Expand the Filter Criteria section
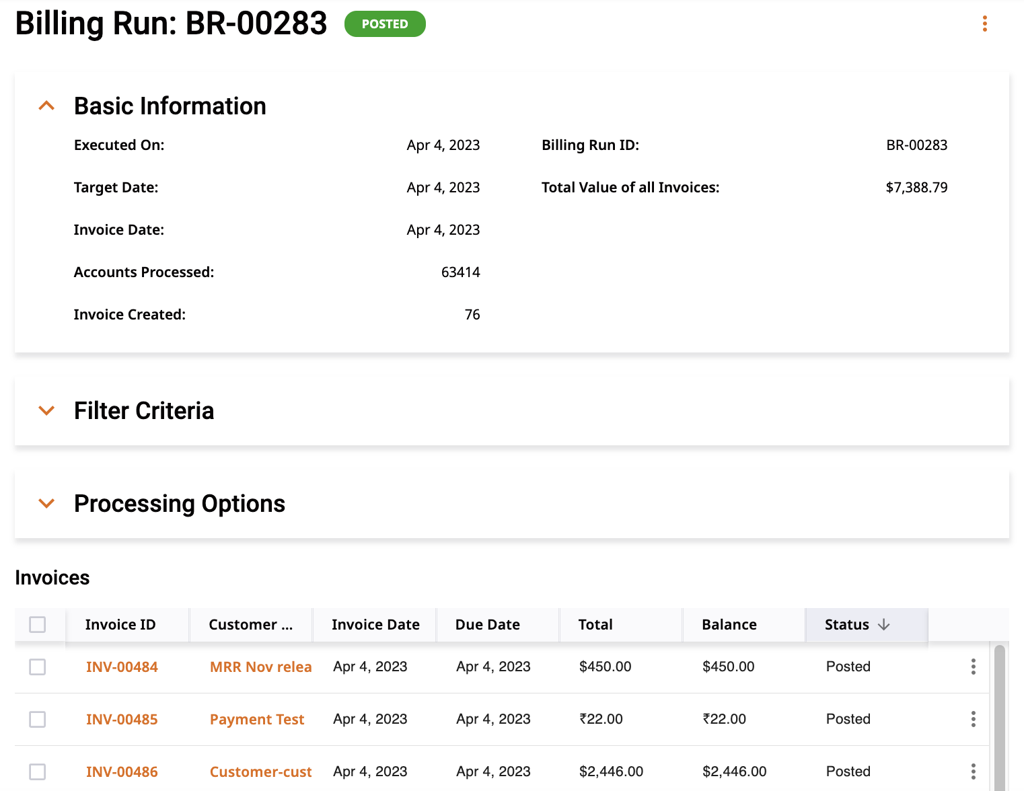 [x=46, y=411]
